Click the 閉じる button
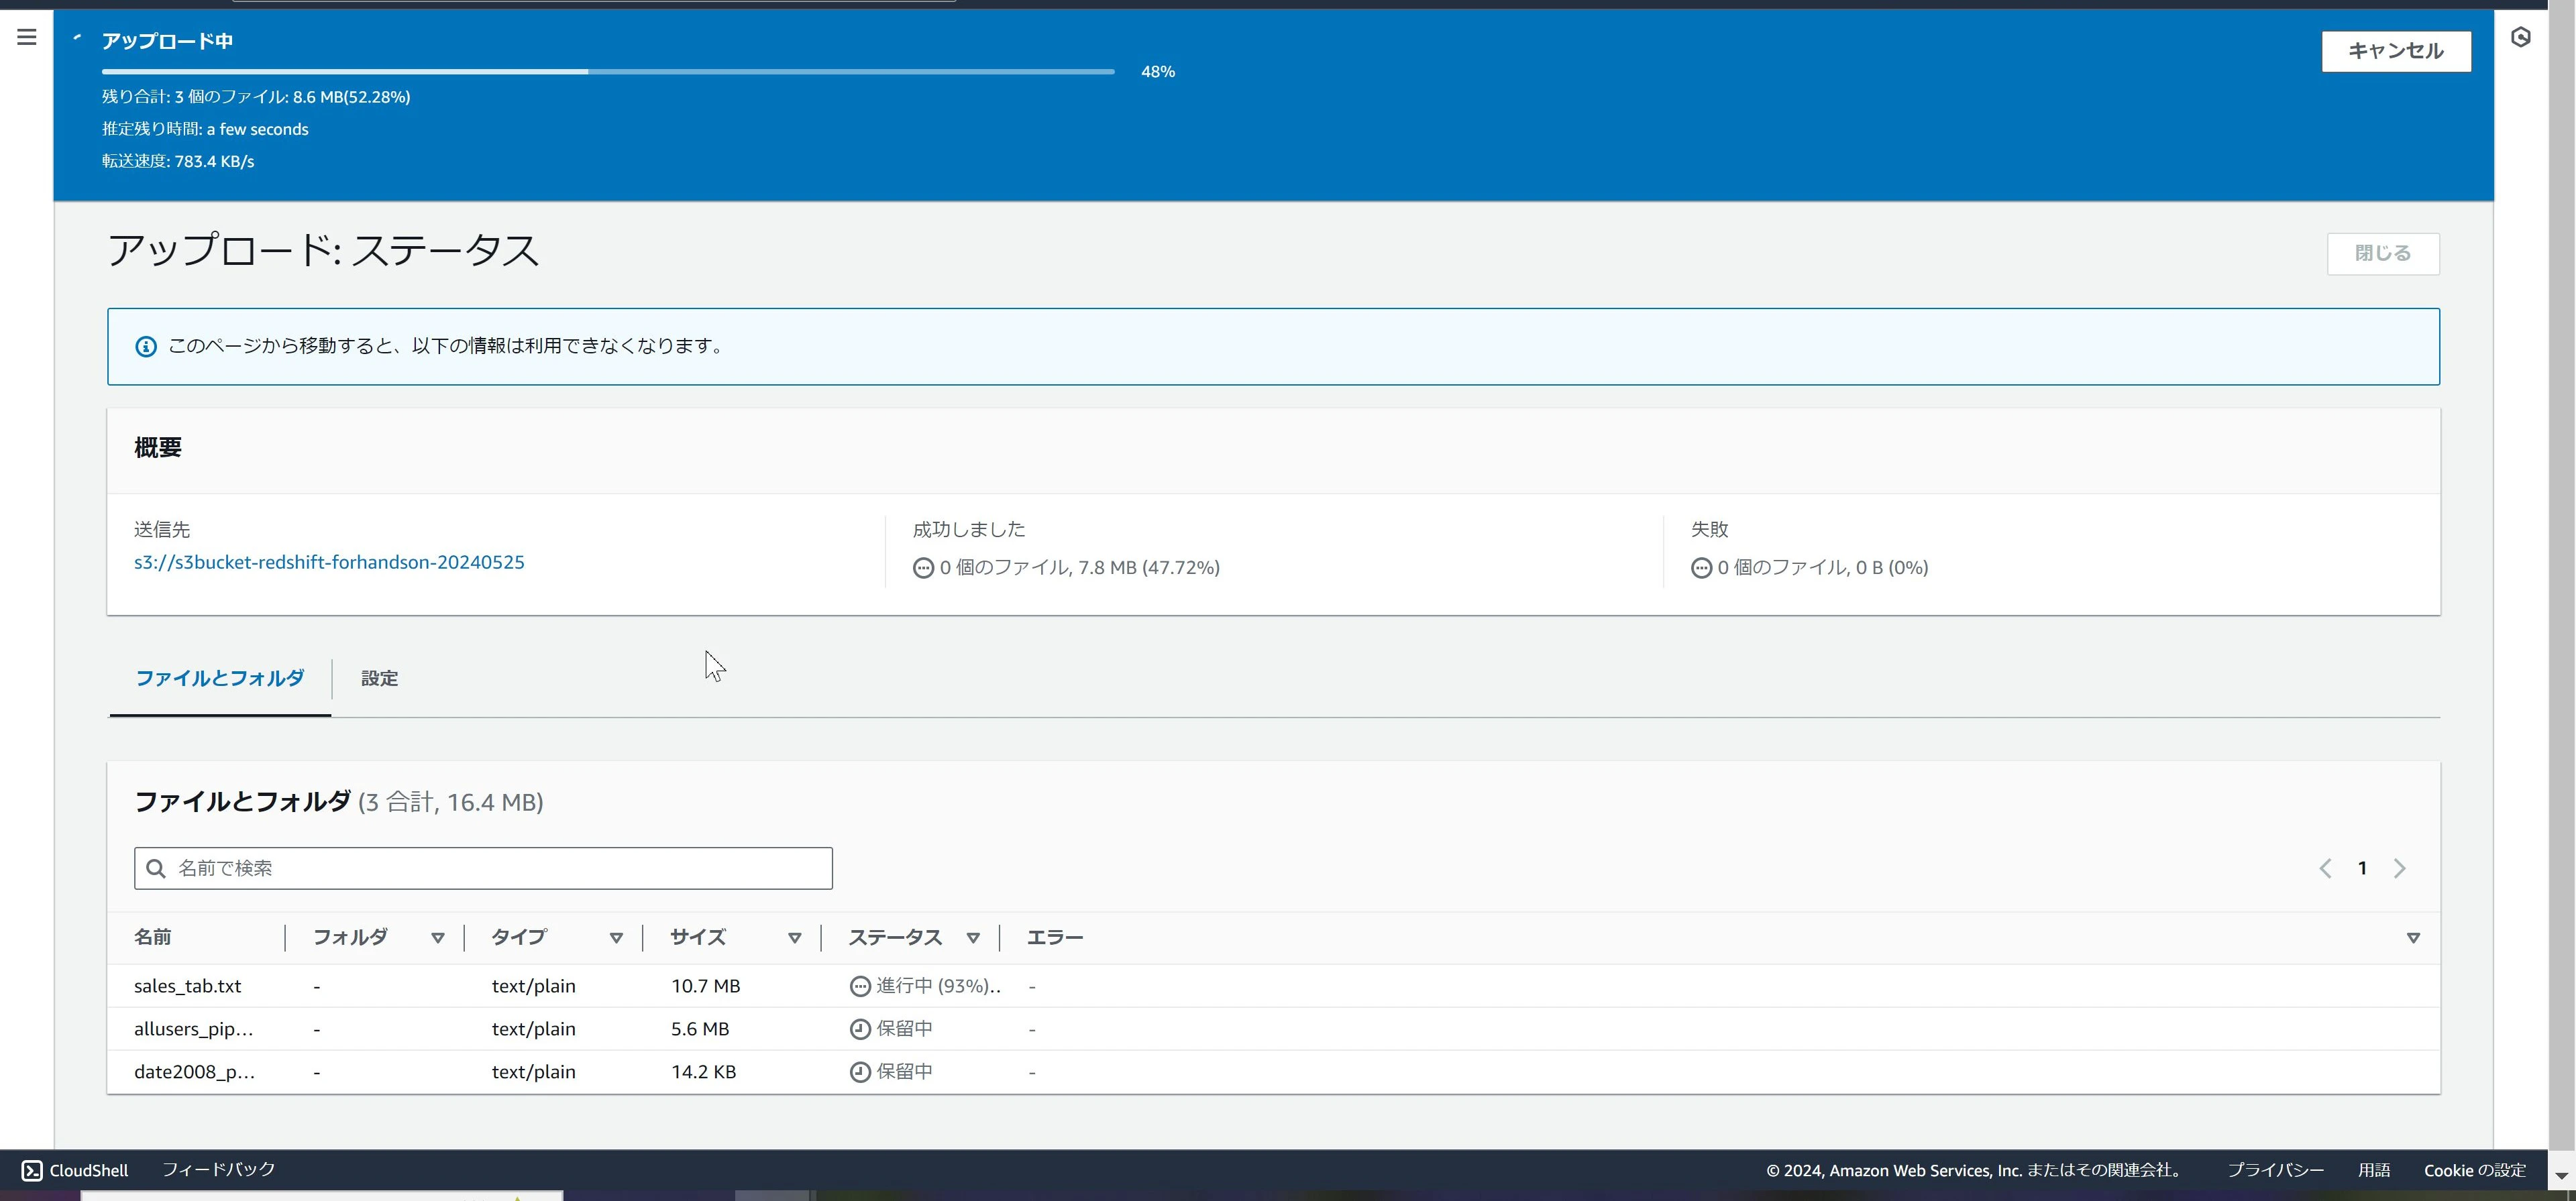 (x=2382, y=254)
